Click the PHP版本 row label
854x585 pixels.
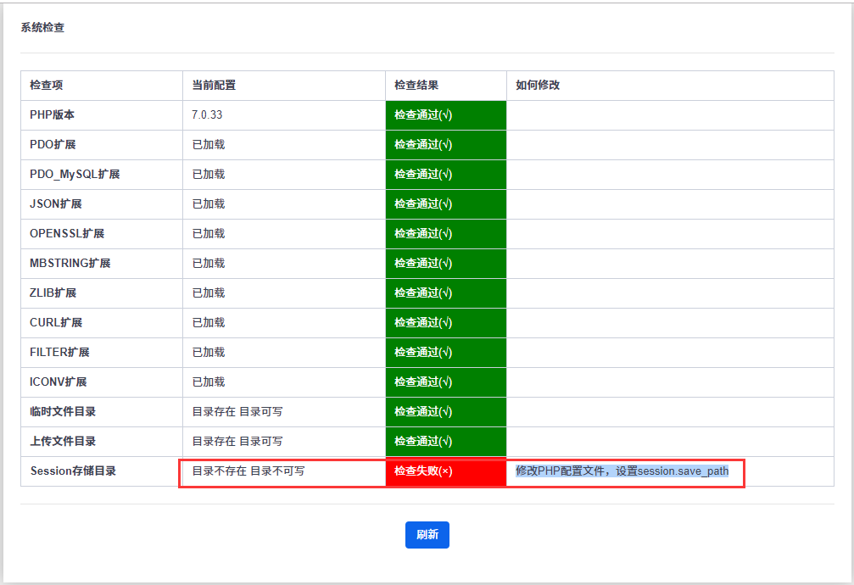53,115
